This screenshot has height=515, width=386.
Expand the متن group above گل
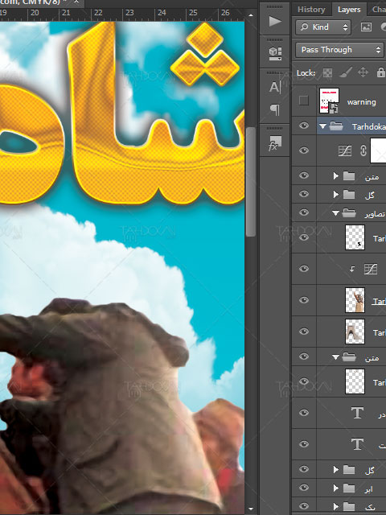coord(335,176)
